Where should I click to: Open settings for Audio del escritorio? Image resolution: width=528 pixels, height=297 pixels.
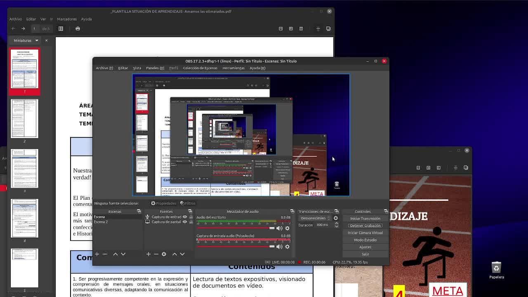(x=288, y=228)
